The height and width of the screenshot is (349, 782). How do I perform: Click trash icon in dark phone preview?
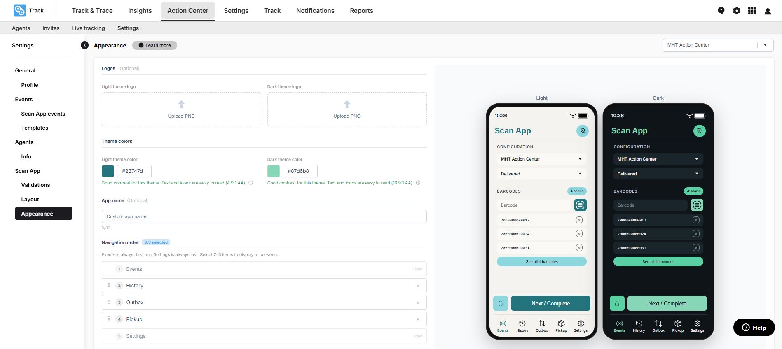coord(617,303)
